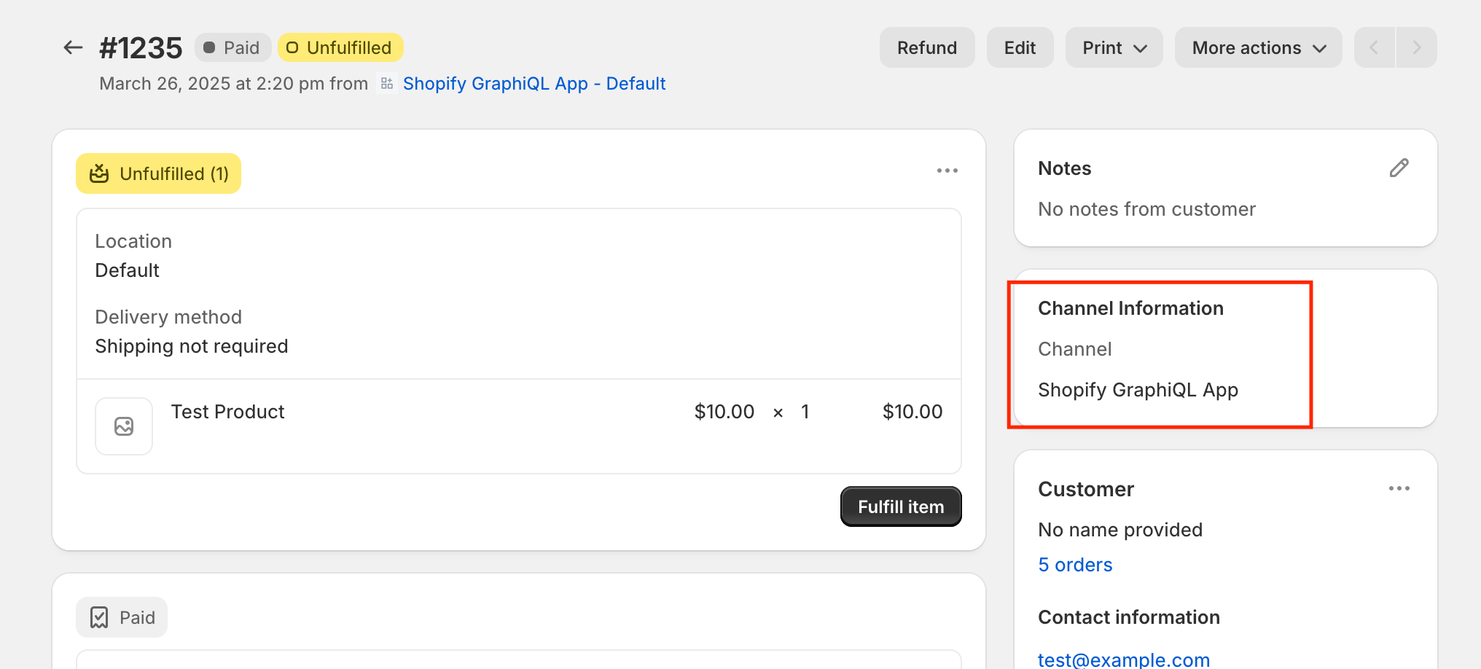
Task: Click the Unfulfilled badge in the header
Action: [x=340, y=48]
